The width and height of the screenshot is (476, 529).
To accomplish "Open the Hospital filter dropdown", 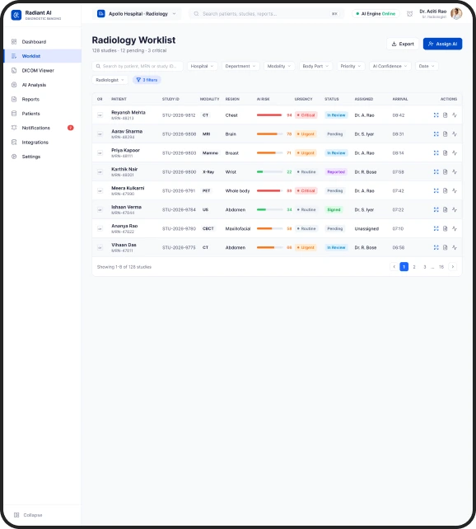I will pos(203,66).
